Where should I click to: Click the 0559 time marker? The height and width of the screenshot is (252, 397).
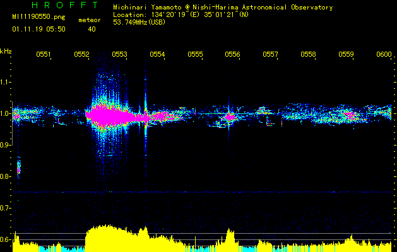pyautogui.click(x=346, y=54)
